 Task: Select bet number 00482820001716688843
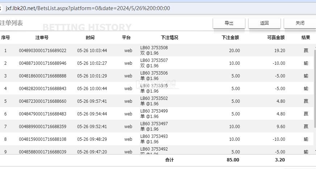[x=42, y=89]
